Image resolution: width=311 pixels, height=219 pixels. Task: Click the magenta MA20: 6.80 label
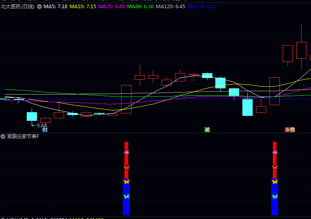112,7
